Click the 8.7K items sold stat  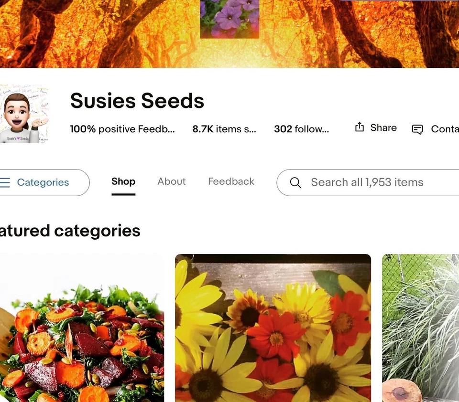224,129
